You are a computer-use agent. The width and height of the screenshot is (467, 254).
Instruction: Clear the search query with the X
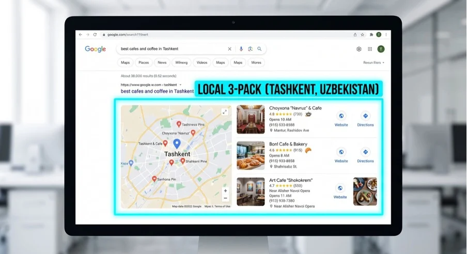pos(230,49)
